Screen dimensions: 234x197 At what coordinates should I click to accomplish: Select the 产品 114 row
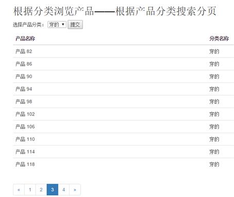point(123,152)
